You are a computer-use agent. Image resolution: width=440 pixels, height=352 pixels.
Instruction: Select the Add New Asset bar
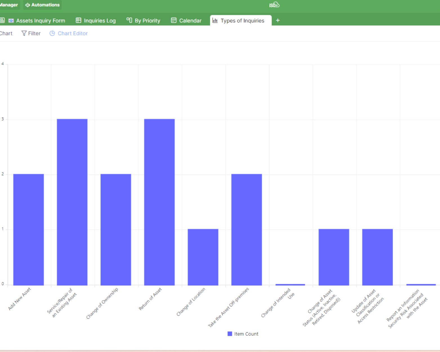(28, 230)
